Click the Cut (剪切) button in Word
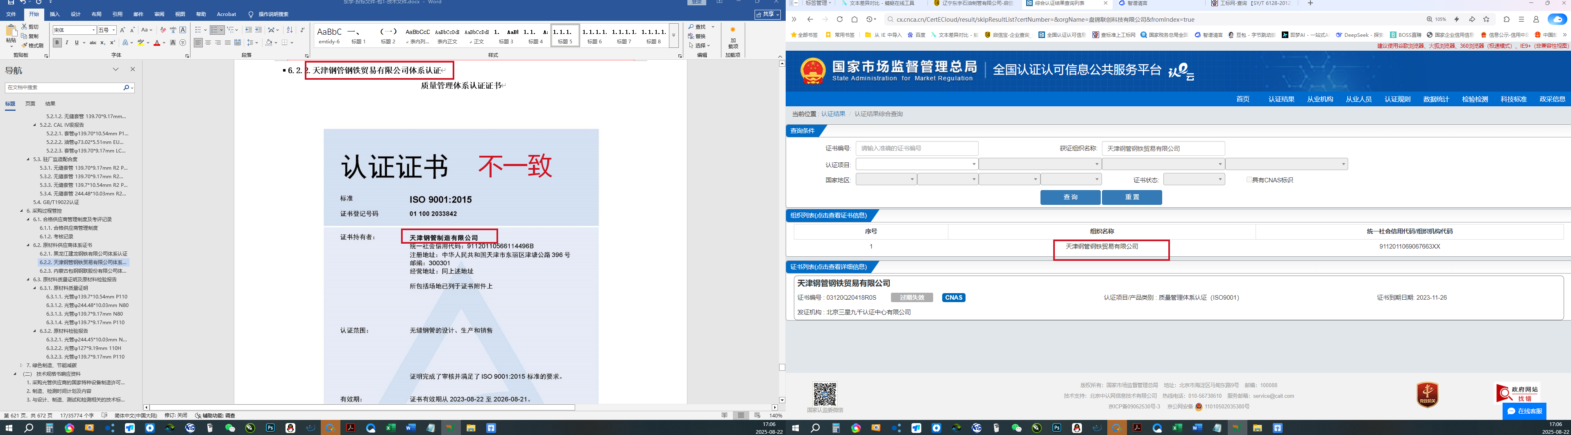The height and width of the screenshot is (435, 1571). coord(30,27)
